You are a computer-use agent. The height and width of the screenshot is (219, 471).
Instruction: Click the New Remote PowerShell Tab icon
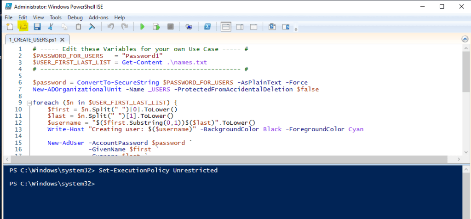(x=189, y=27)
